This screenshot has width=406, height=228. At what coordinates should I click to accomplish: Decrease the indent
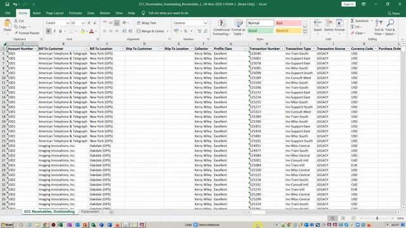[x=124, y=31]
